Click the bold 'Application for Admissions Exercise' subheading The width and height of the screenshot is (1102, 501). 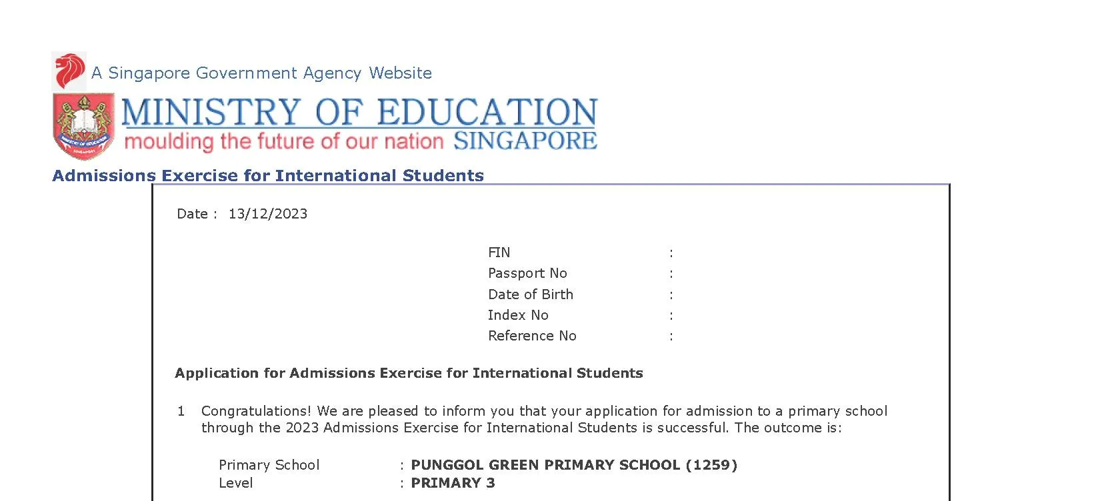[409, 373]
